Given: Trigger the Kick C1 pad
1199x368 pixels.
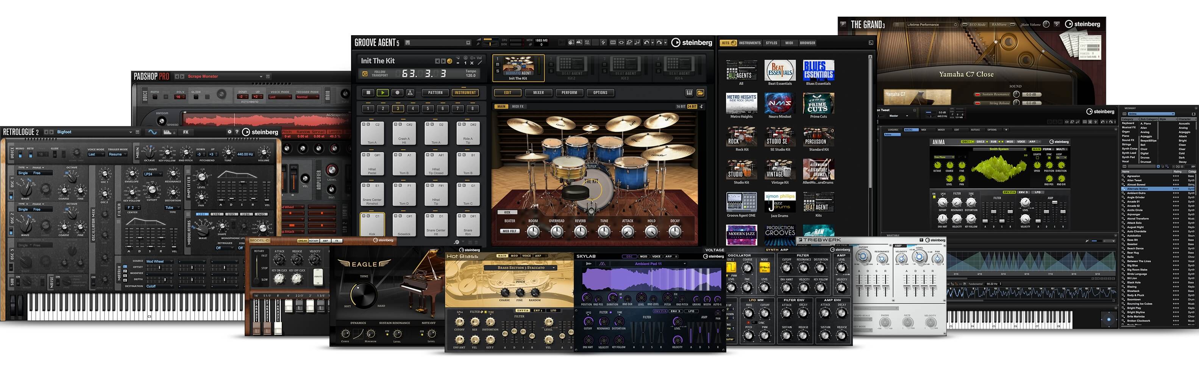Looking at the screenshot, I should click(x=372, y=225).
